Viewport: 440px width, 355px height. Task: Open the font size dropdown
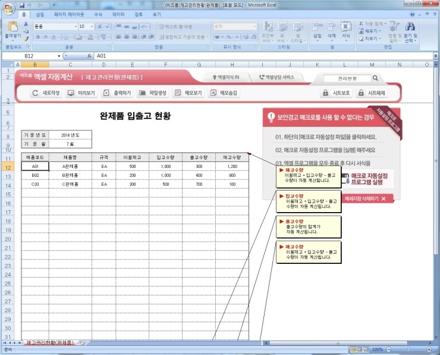click(92, 26)
